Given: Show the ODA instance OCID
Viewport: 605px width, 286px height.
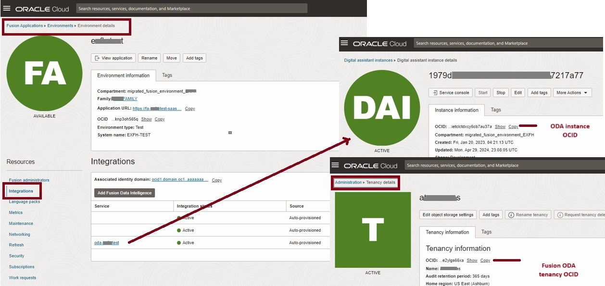Looking at the screenshot, I should (500, 126).
